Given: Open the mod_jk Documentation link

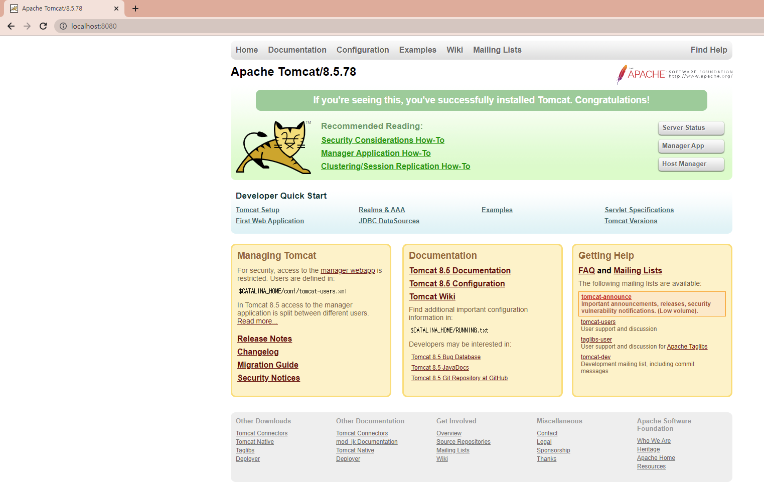Looking at the screenshot, I should [x=367, y=442].
